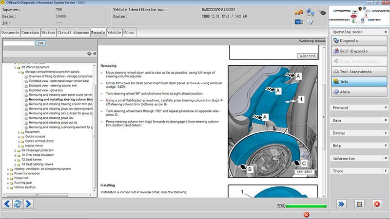Viewport: 390px width, 219px height.
Task: Open the Self-diagnosis operating mode
Action: pos(359,51)
